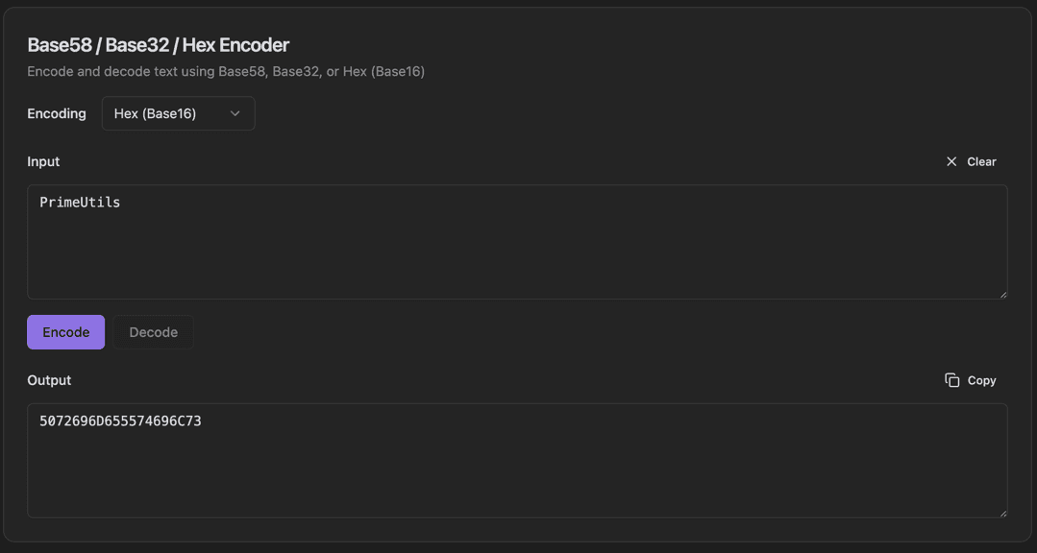
Task: Click the Encoding field label
Action: [57, 113]
